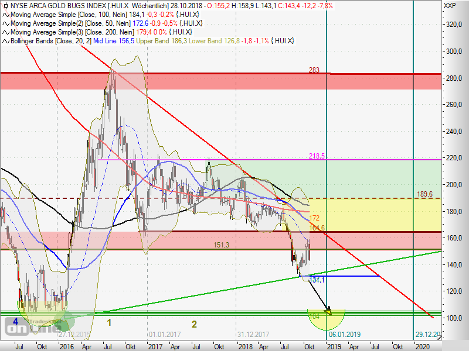
Task: Click the 283 resistance level label
Action: pos(314,70)
